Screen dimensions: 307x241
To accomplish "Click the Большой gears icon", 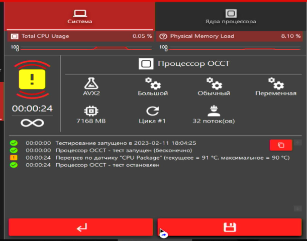I will coord(153,83).
